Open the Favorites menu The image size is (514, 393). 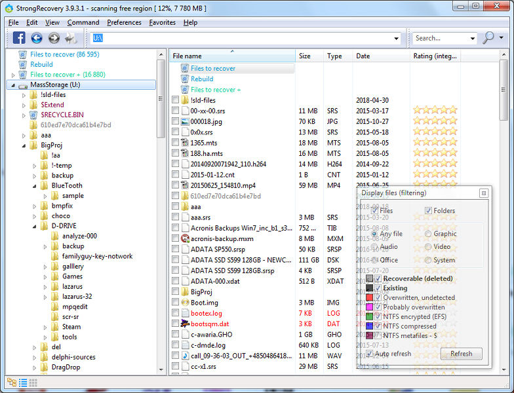(x=163, y=22)
